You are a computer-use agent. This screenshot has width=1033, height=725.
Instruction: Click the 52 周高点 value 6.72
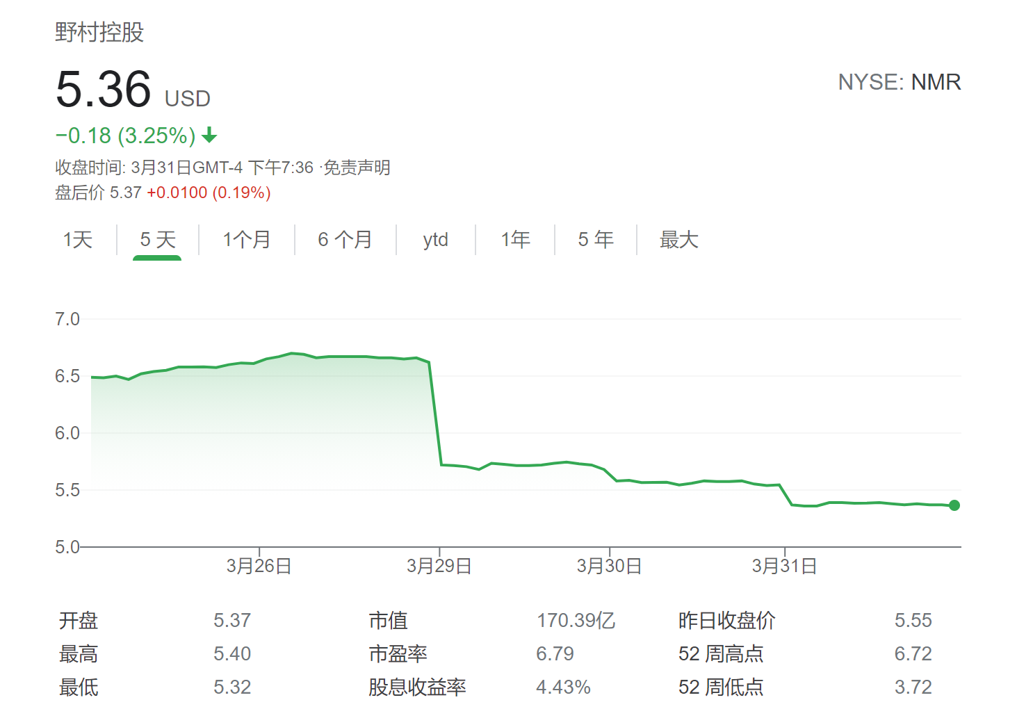tap(913, 653)
